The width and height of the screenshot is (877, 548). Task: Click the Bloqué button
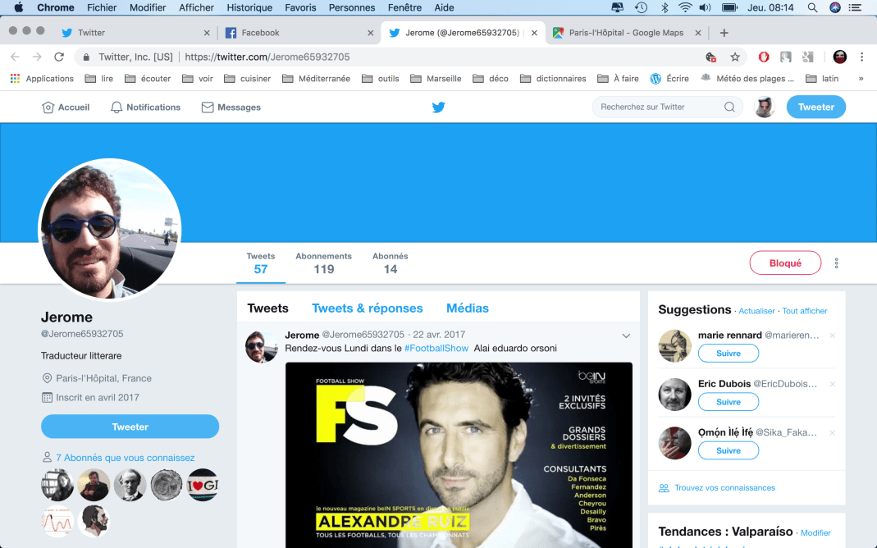click(784, 263)
